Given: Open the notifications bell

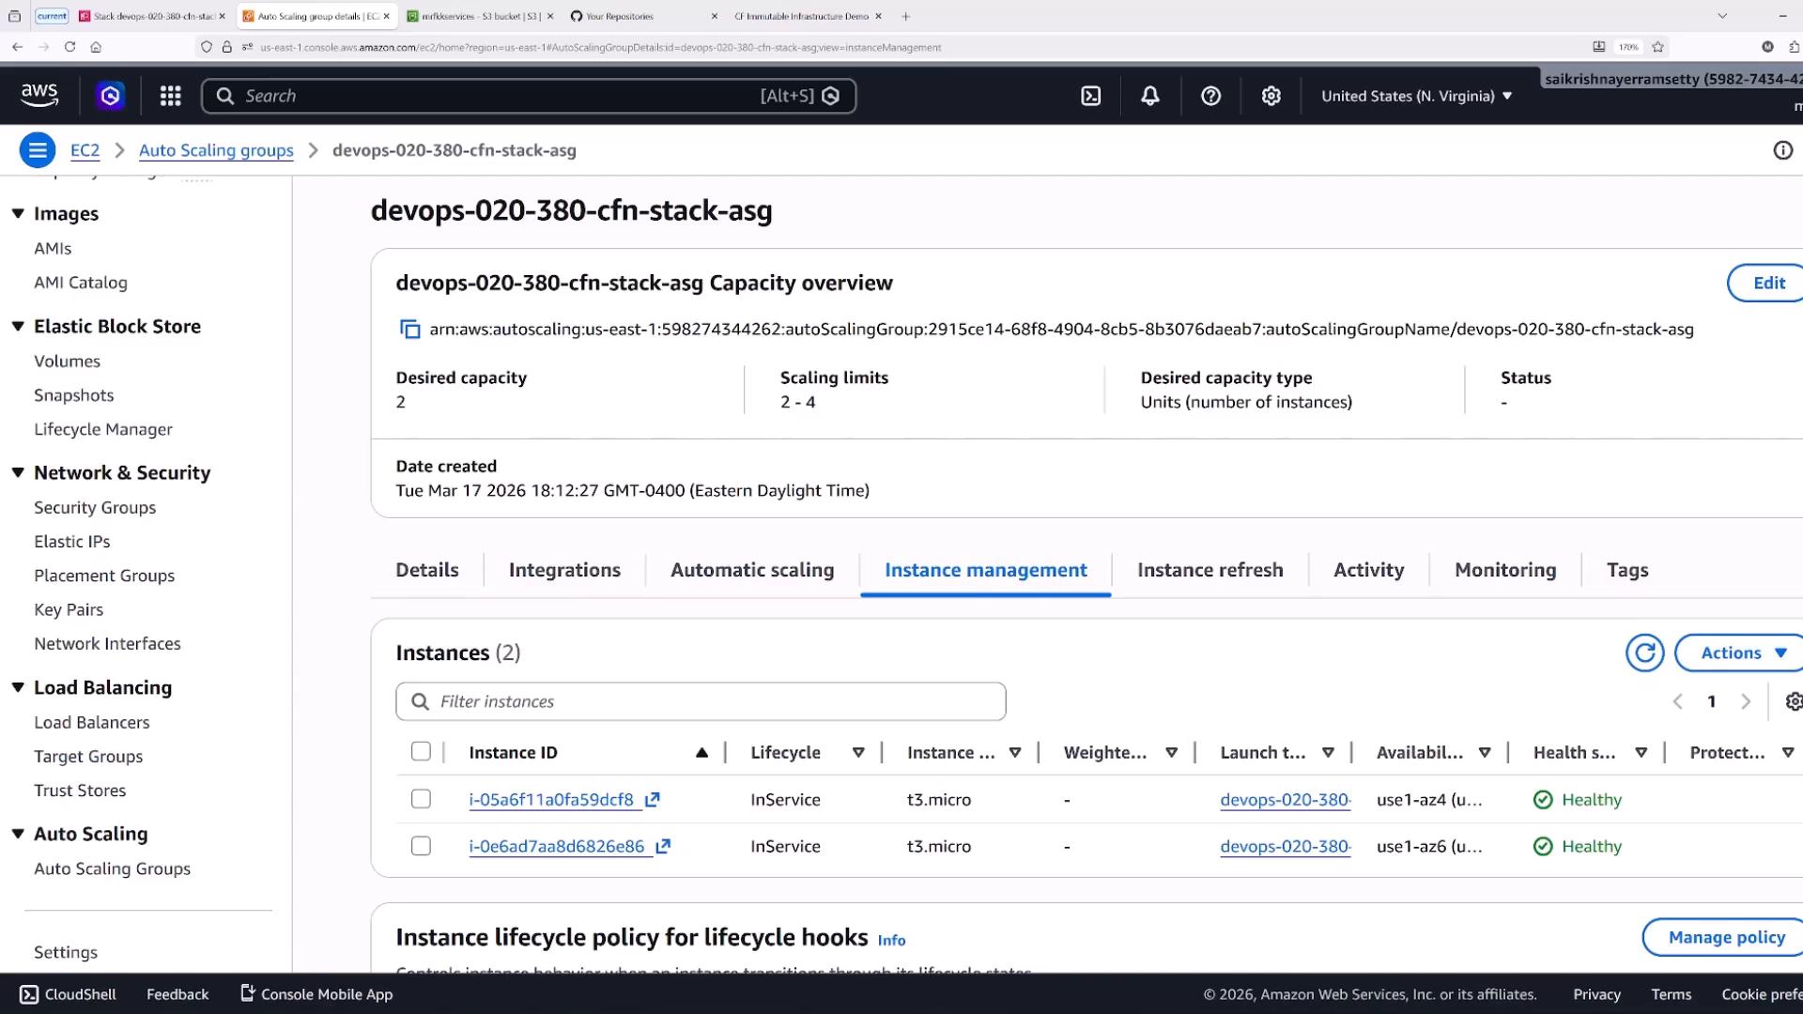Looking at the screenshot, I should [1149, 96].
